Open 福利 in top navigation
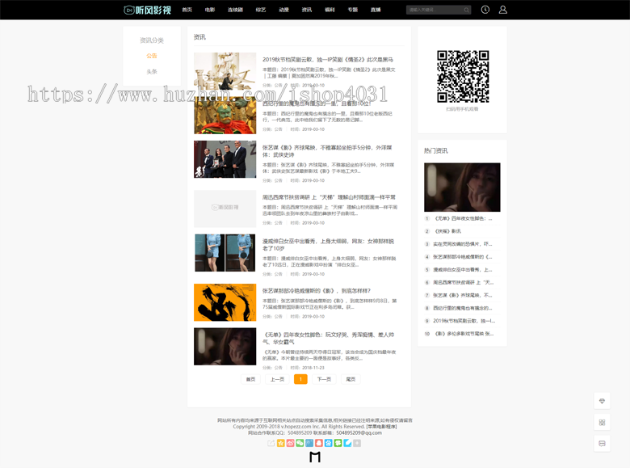The height and width of the screenshot is (468, 630). point(330,10)
